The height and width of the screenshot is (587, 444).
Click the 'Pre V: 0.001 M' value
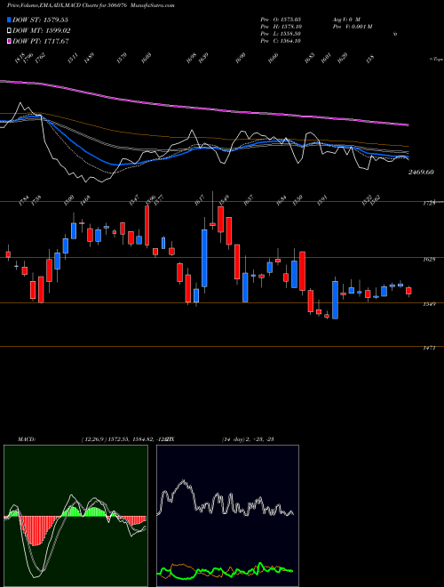352,27
